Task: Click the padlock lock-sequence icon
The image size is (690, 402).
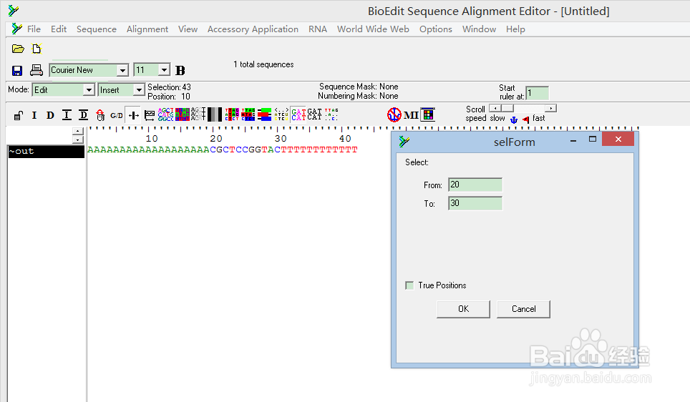Action: pos(18,116)
